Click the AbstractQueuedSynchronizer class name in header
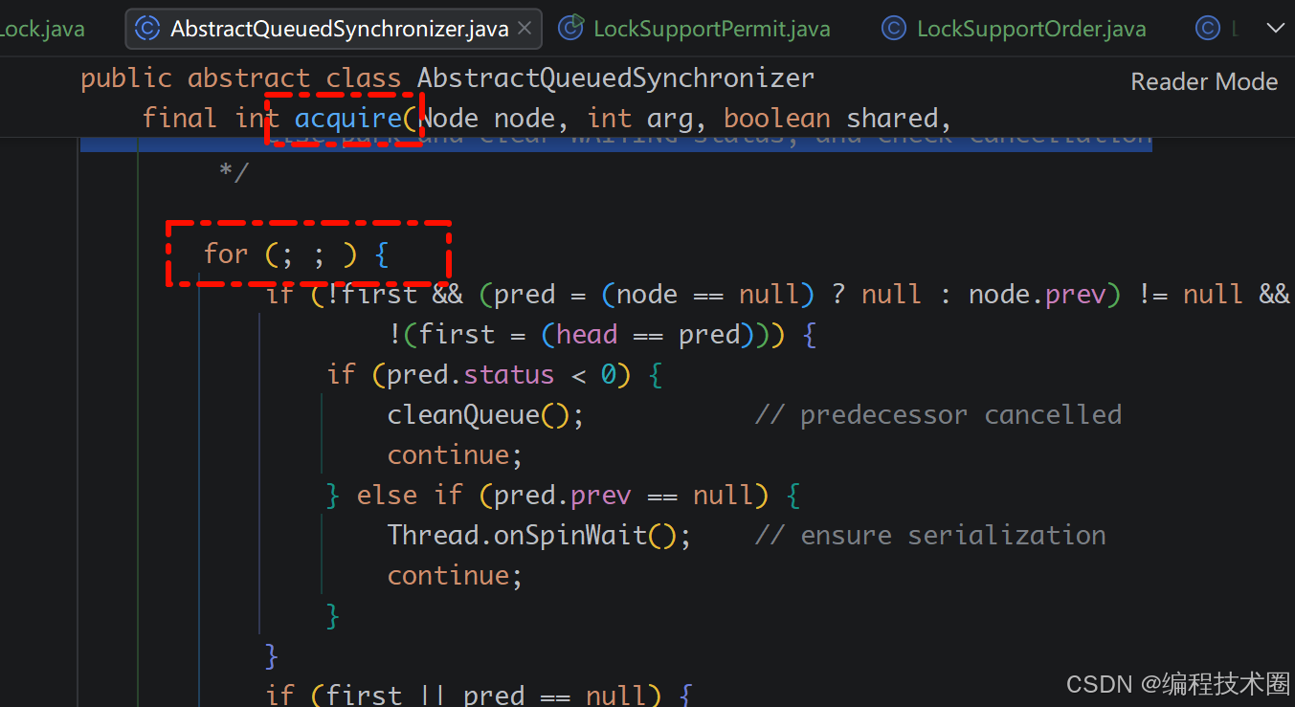1295x707 pixels. (616, 77)
